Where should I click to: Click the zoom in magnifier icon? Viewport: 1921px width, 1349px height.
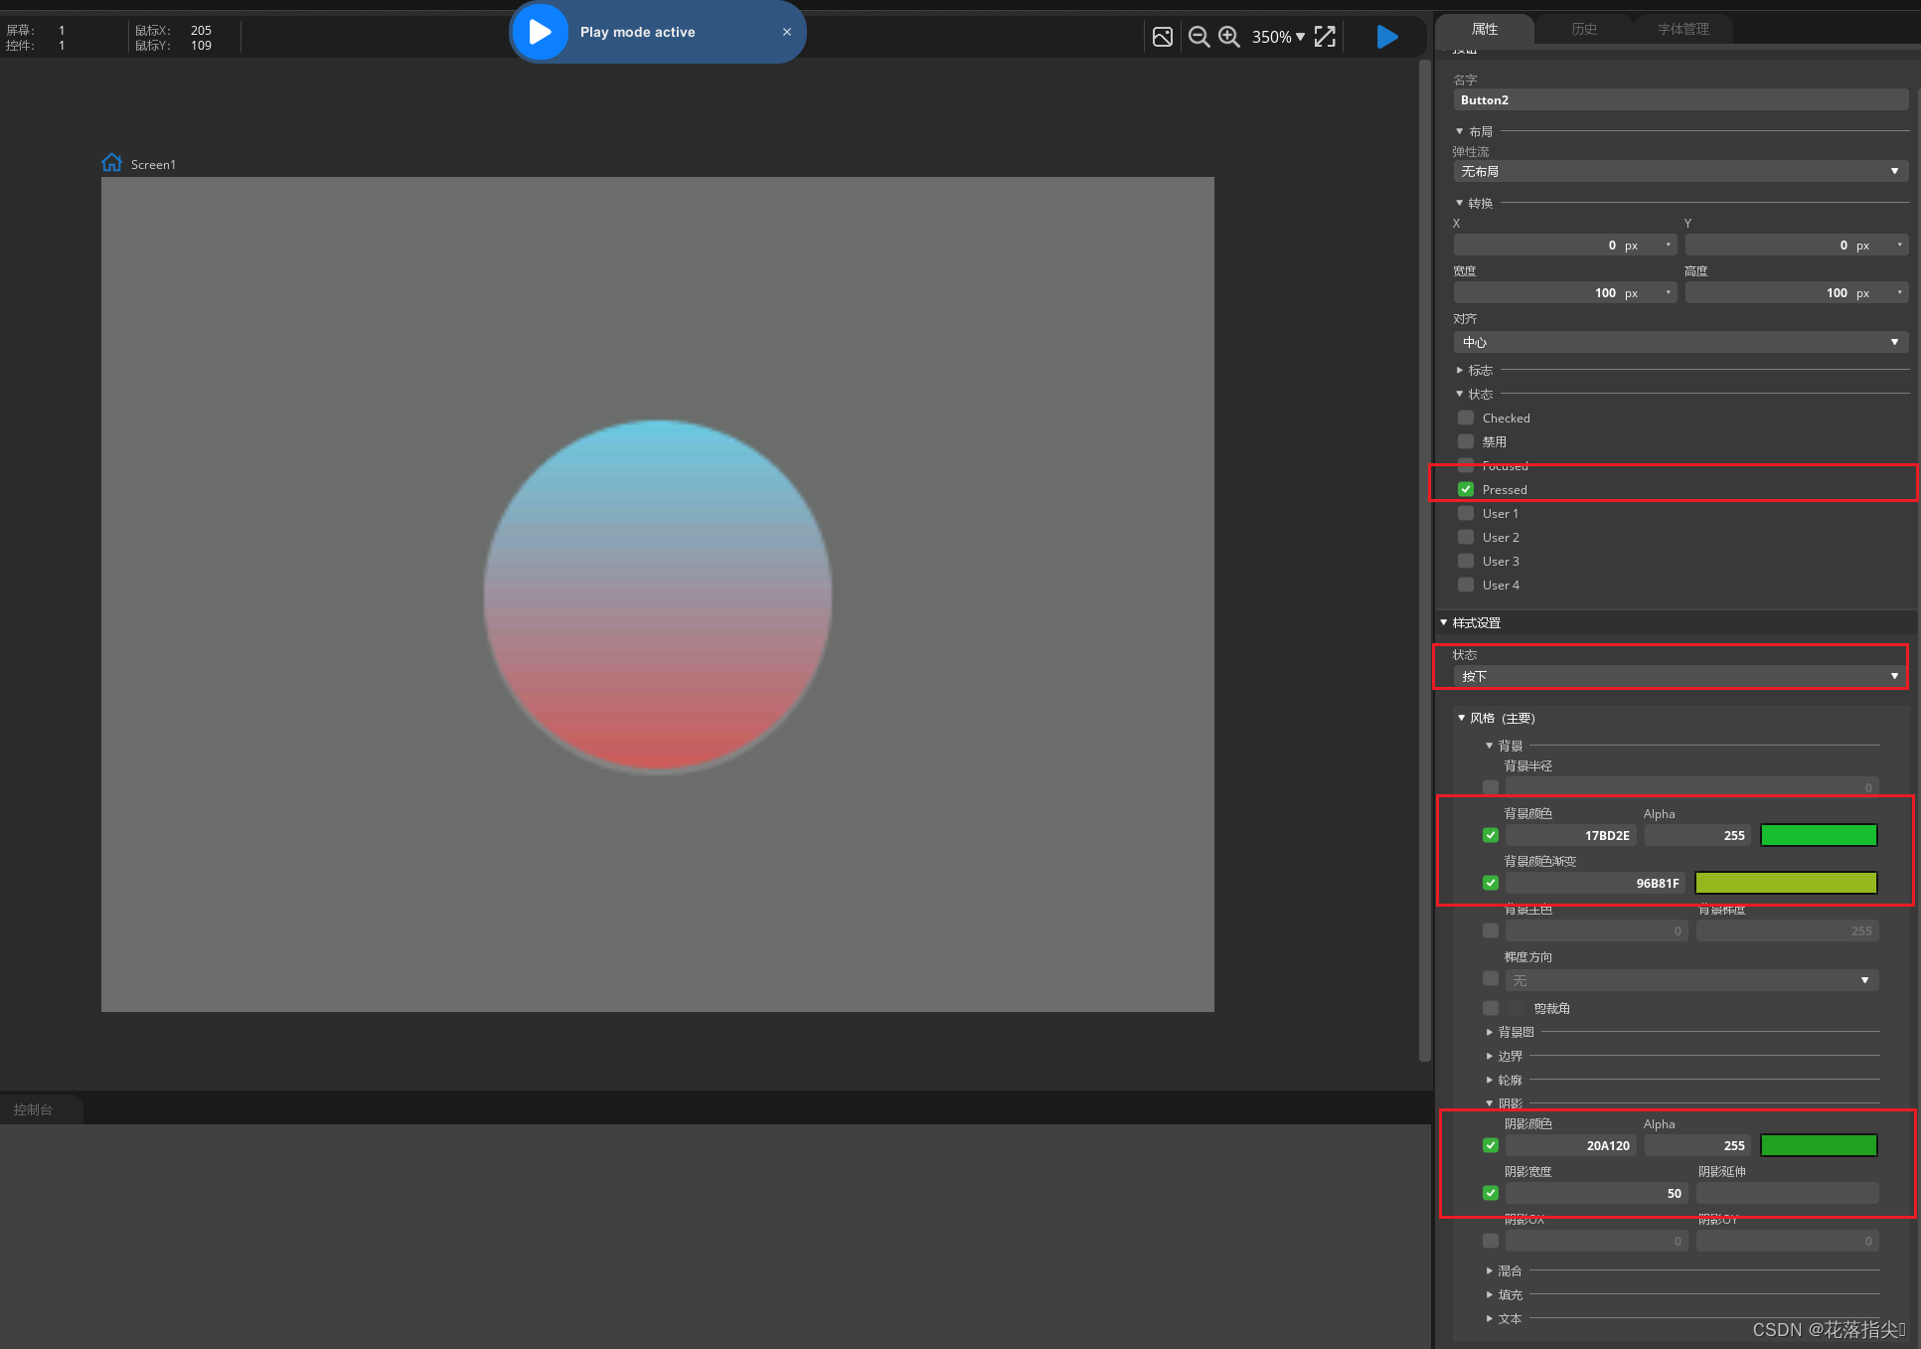[1229, 37]
